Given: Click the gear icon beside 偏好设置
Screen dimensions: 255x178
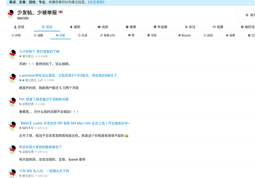Looking at the screenshot, I should (x=242, y=27).
